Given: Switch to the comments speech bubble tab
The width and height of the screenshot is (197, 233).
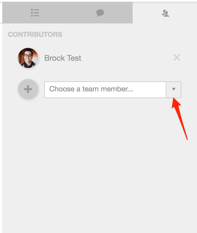Looking at the screenshot, I should 100,13.
